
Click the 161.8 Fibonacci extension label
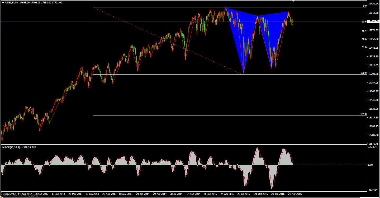tap(363, 114)
